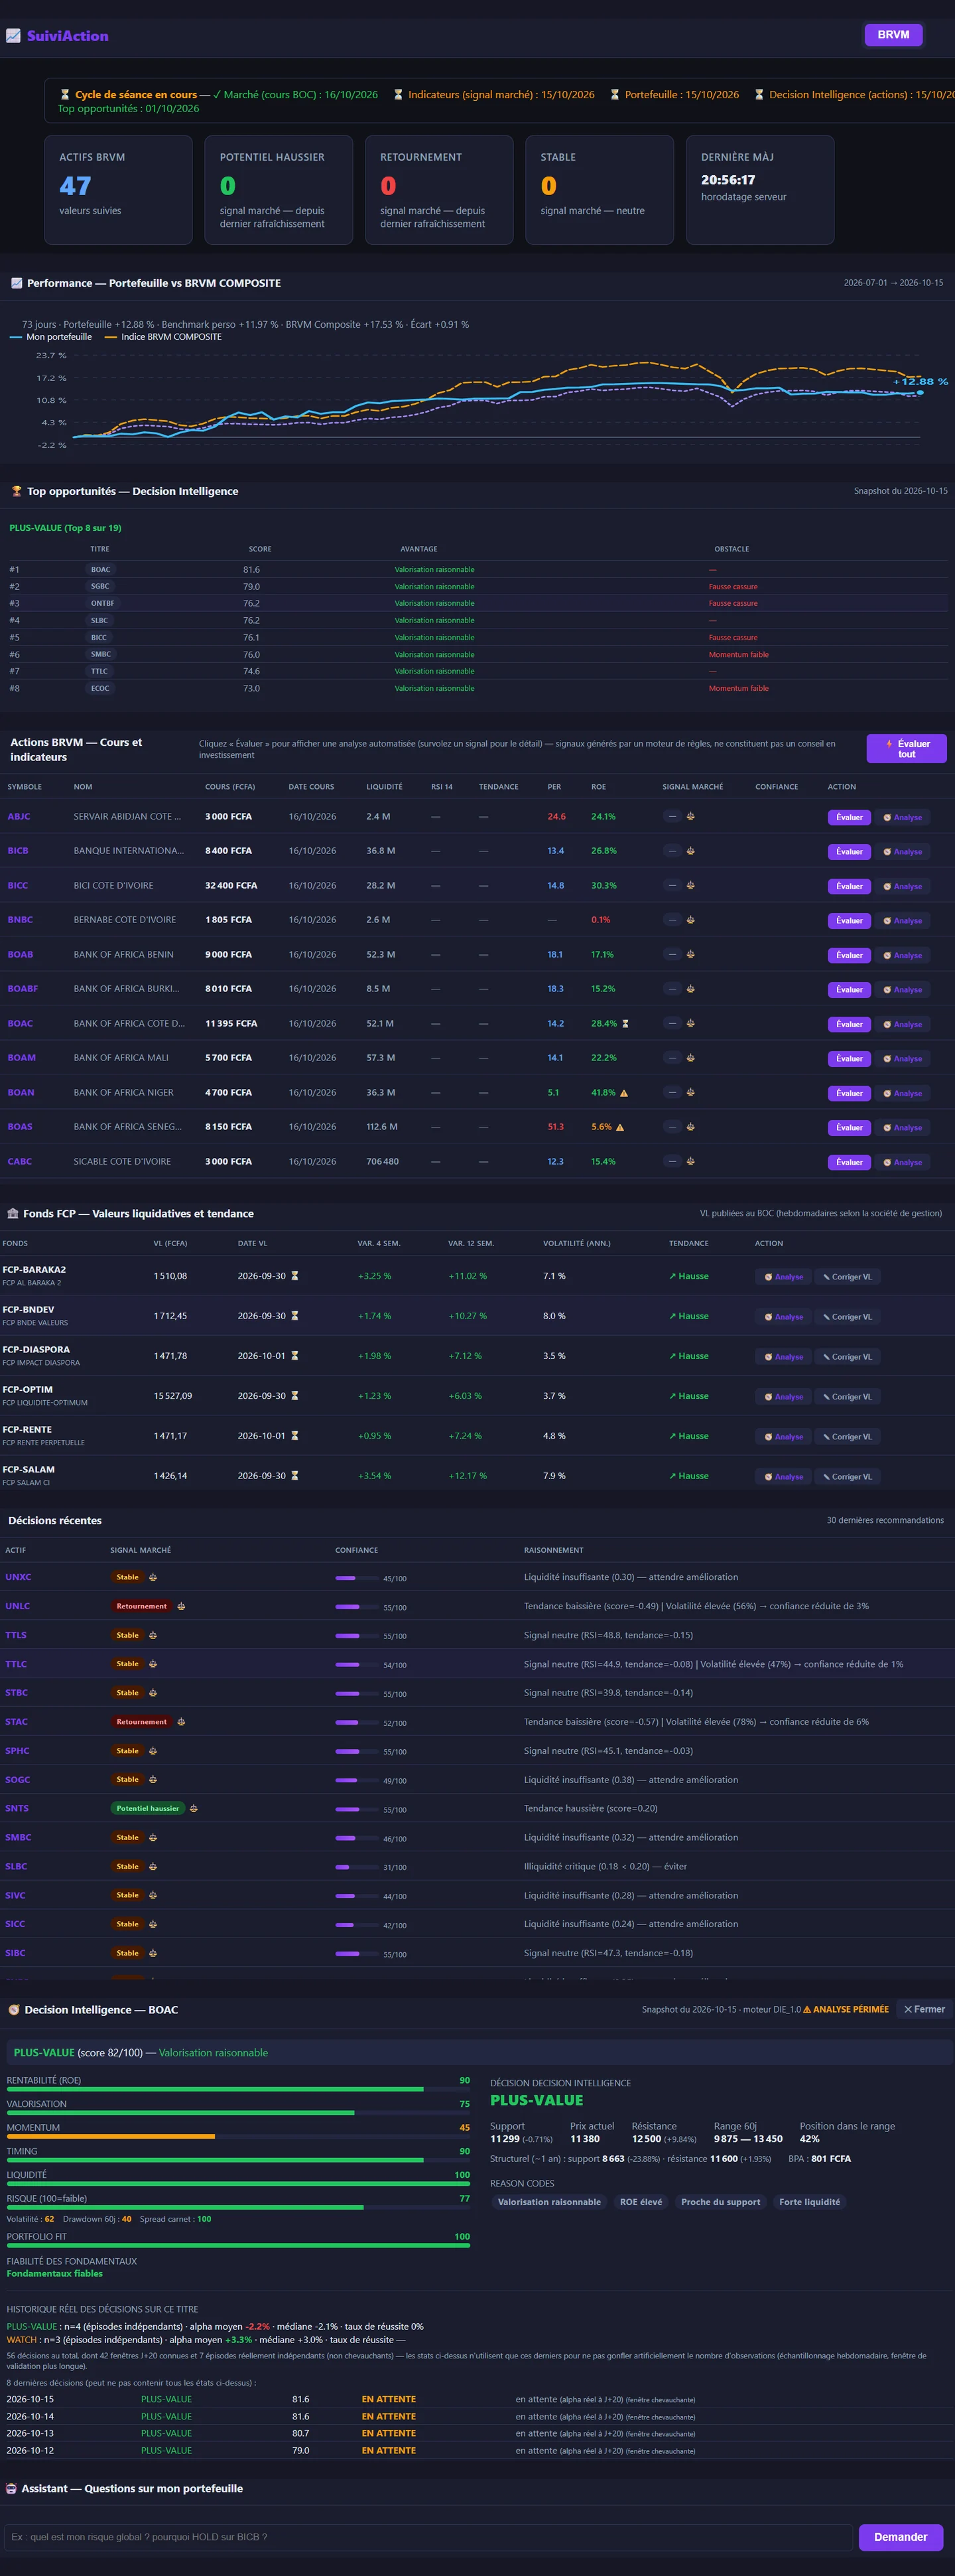Click the signal icon in the ABJC row
The image size is (955, 2576).
690,817
